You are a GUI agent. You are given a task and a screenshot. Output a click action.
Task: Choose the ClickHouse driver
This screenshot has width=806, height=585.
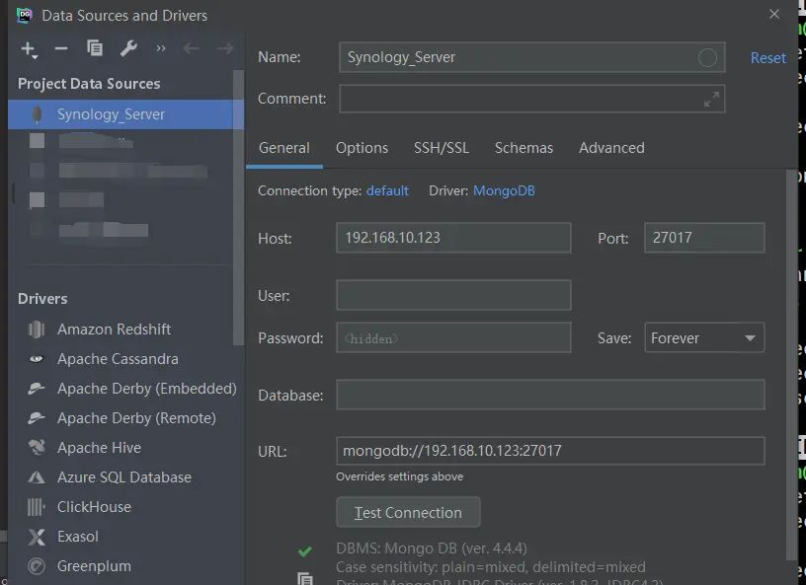point(94,507)
